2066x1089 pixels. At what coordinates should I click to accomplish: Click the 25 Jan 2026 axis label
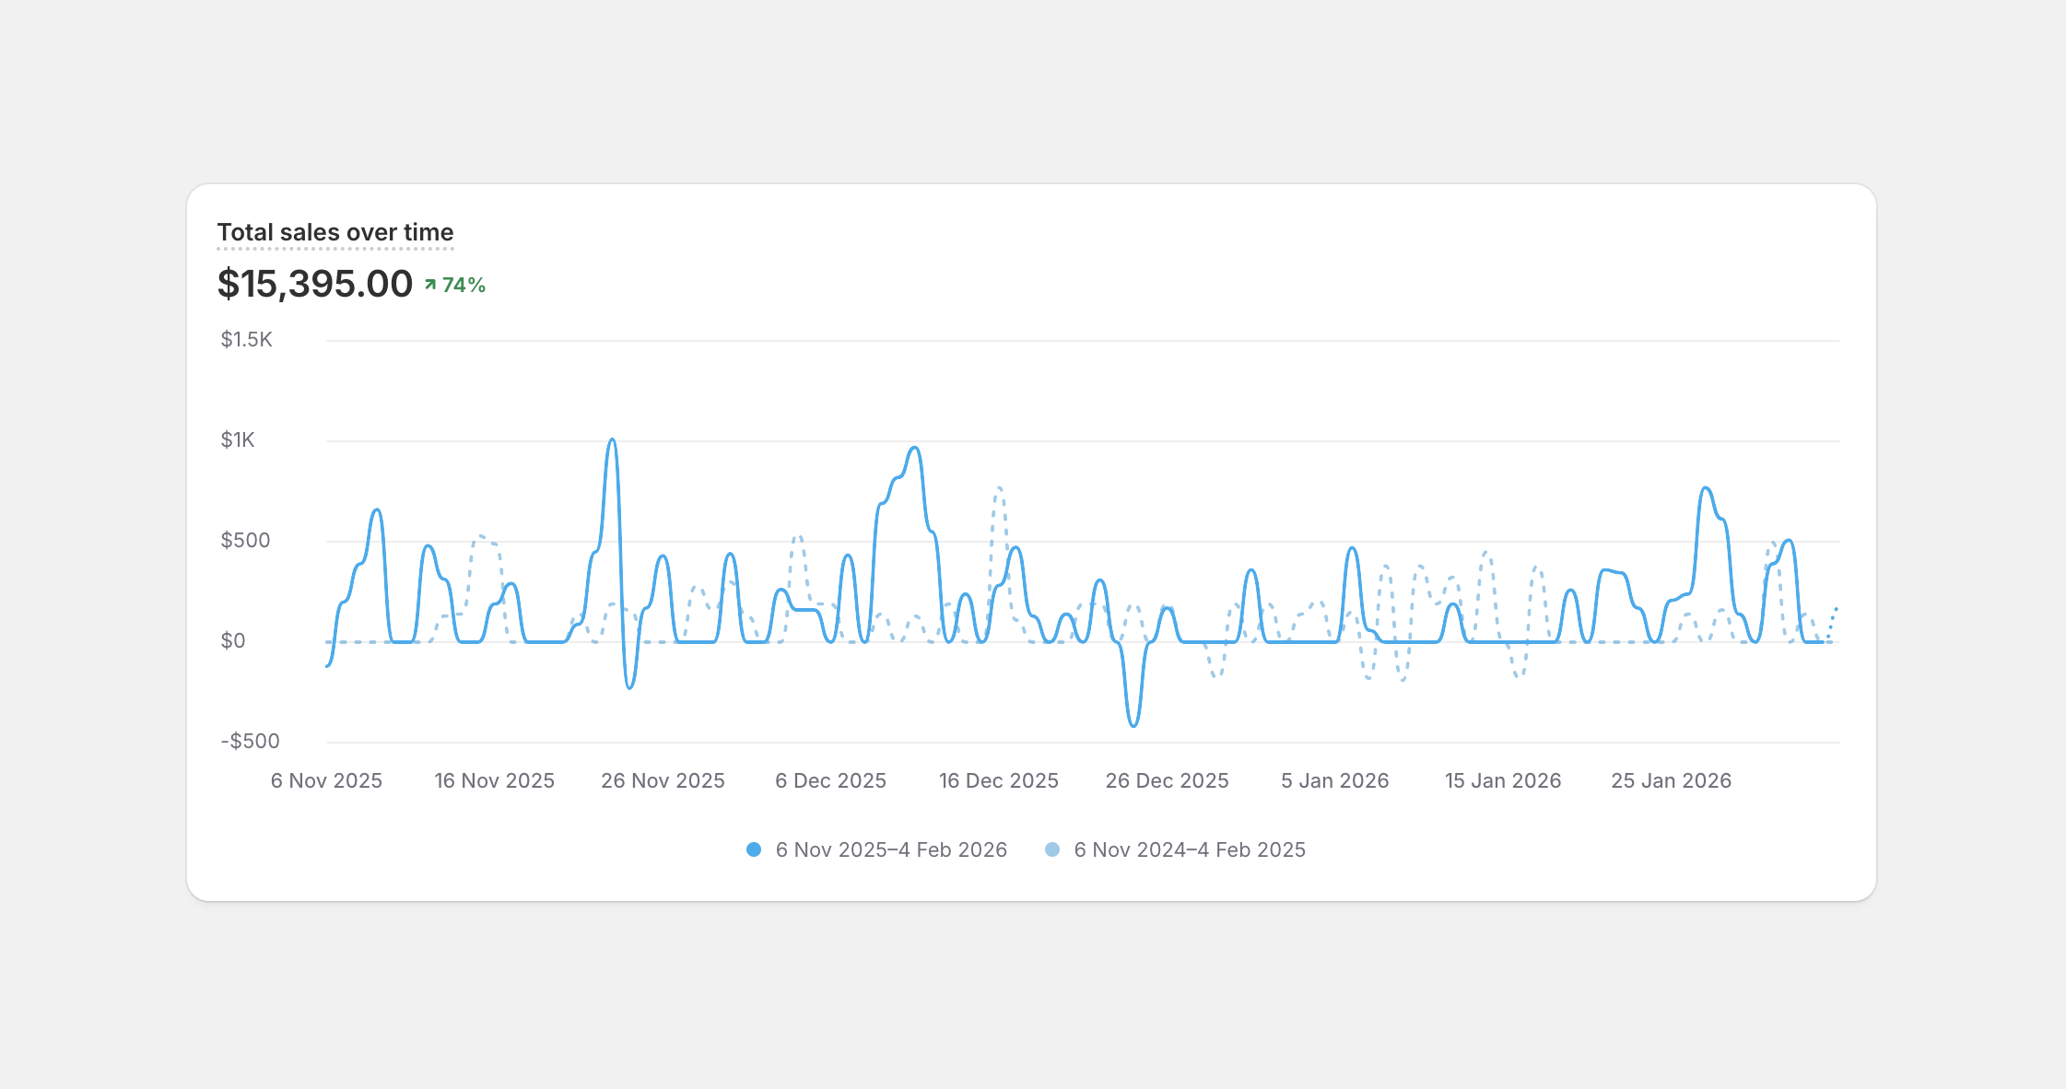1671,780
